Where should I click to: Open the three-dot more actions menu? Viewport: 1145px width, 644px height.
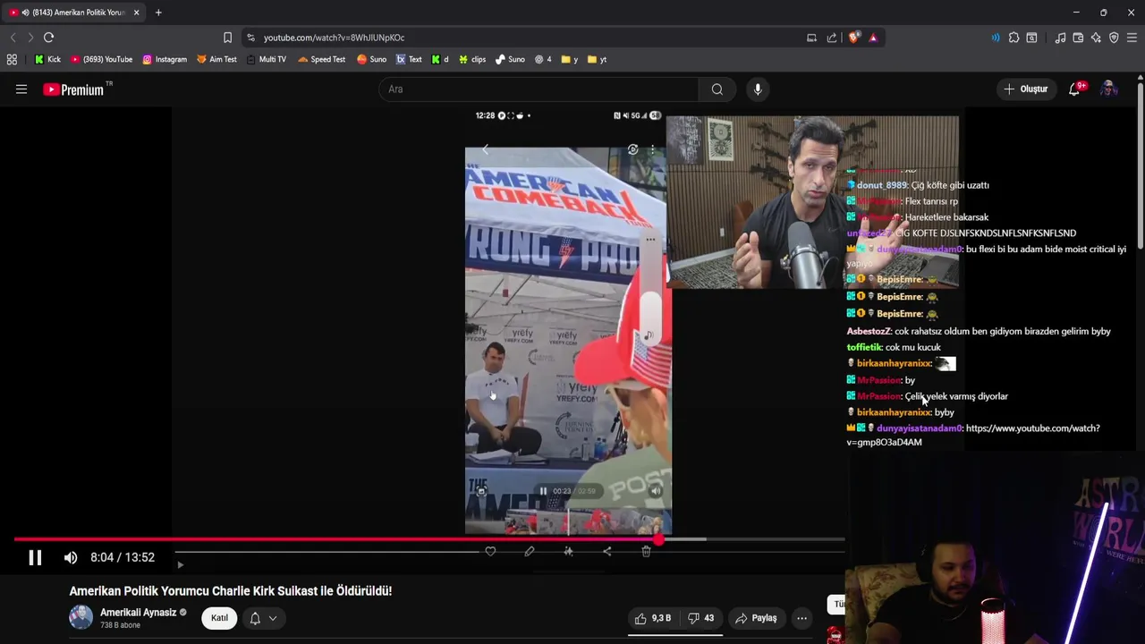click(x=801, y=618)
